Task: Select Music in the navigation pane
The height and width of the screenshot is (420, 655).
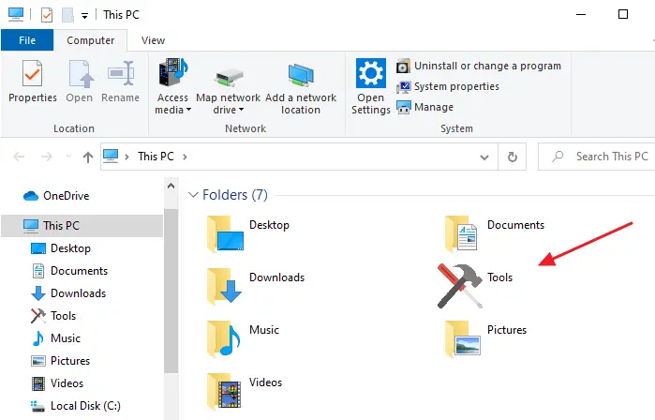Action: (55, 338)
